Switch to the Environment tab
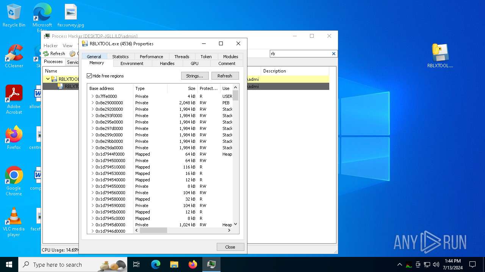 132,63
